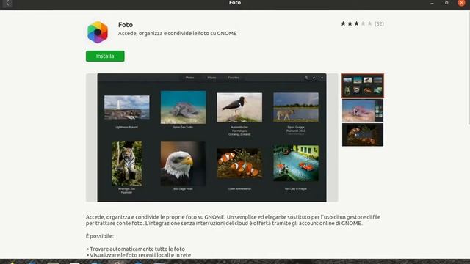Image resolution: width=470 pixels, height=264 pixels.
Task: Click text 'Trovare automaticamente tutte le foto'
Action: (x=137, y=249)
